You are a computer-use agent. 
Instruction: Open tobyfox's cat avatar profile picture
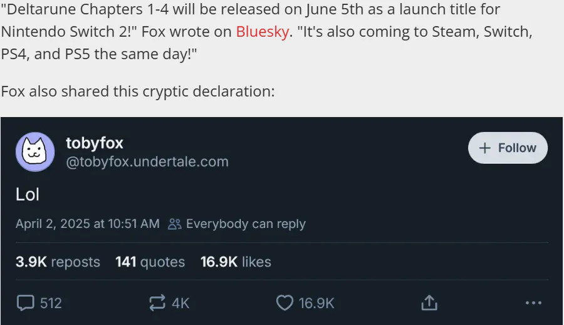click(x=35, y=152)
